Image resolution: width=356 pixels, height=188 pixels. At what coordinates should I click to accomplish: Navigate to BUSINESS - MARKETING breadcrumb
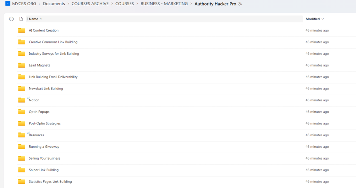[x=164, y=4]
